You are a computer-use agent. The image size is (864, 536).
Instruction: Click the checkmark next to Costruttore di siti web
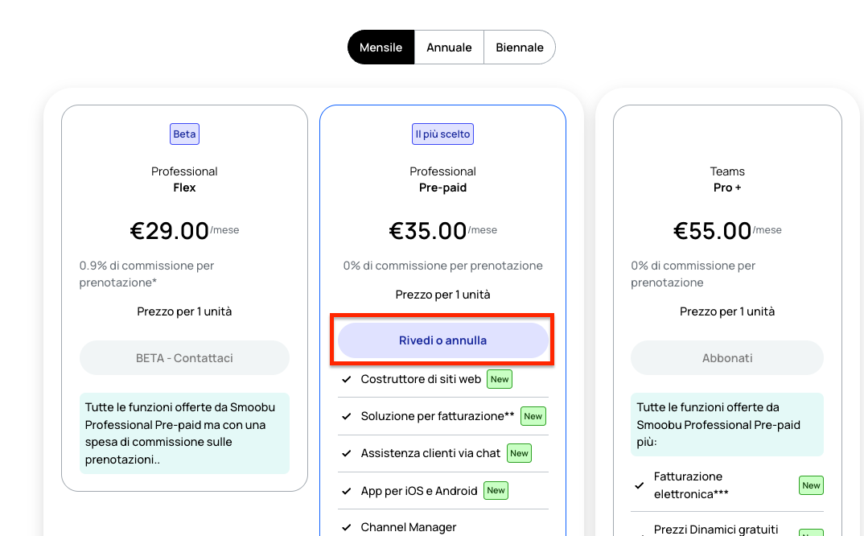point(347,379)
